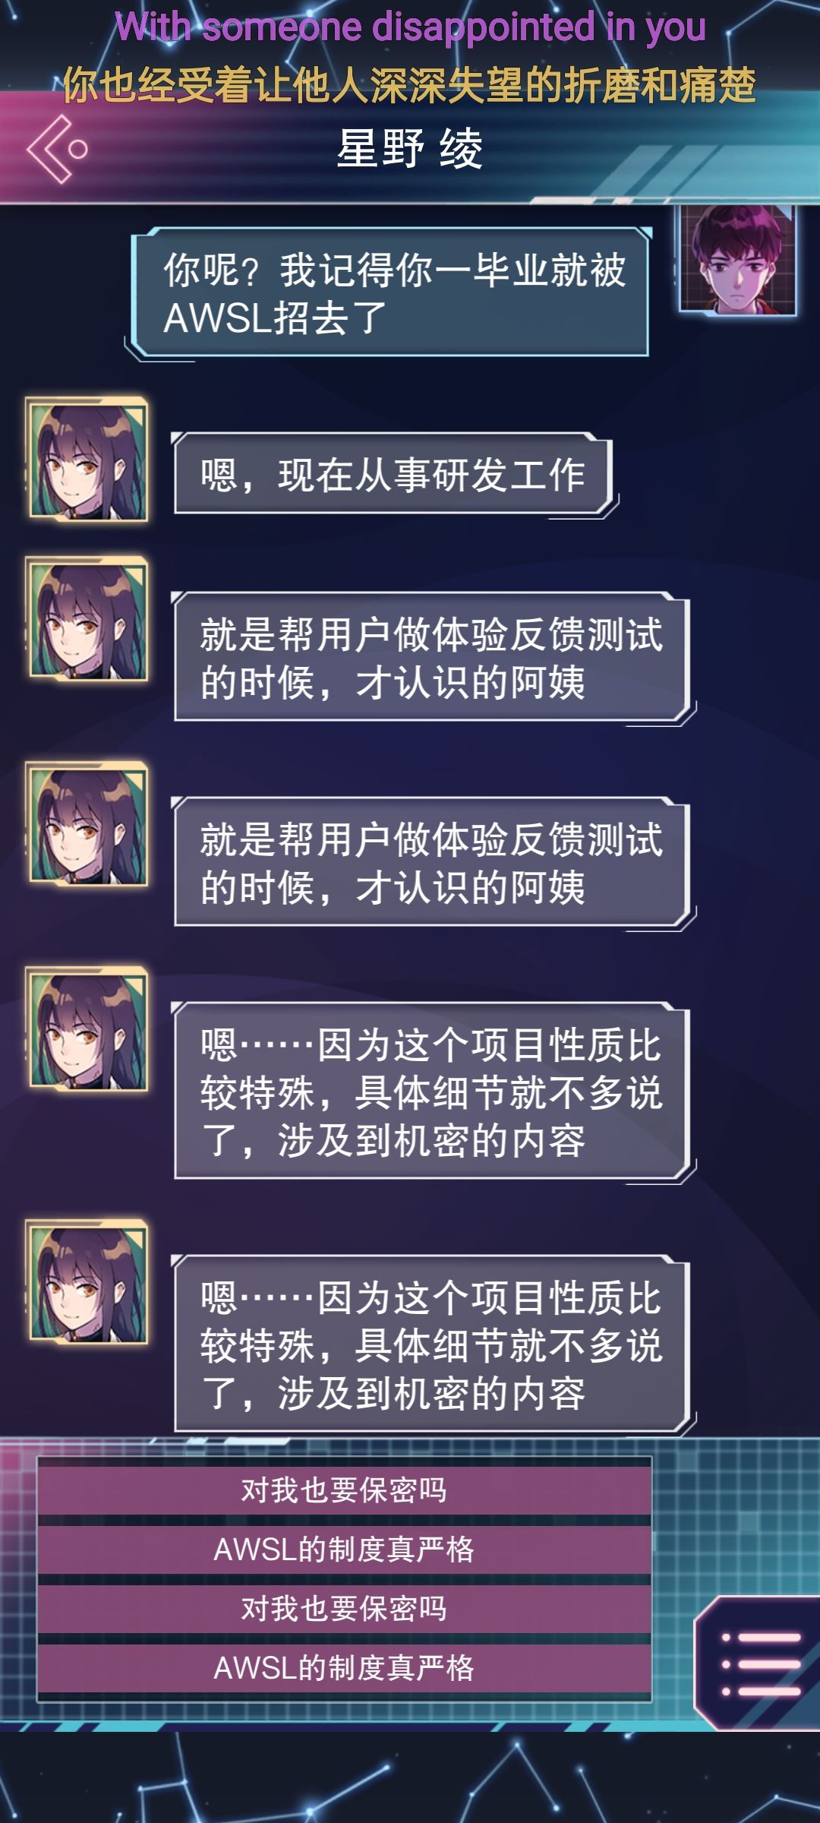
Task: Tap the yellow Chinese subtitle line at top
Action: pos(409,84)
